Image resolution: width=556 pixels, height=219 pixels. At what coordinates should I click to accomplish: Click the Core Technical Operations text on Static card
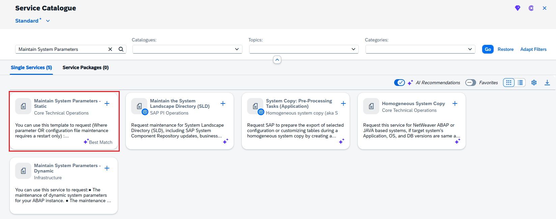pyautogui.click(x=61, y=113)
